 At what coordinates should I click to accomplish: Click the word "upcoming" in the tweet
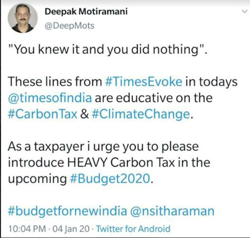(36, 179)
